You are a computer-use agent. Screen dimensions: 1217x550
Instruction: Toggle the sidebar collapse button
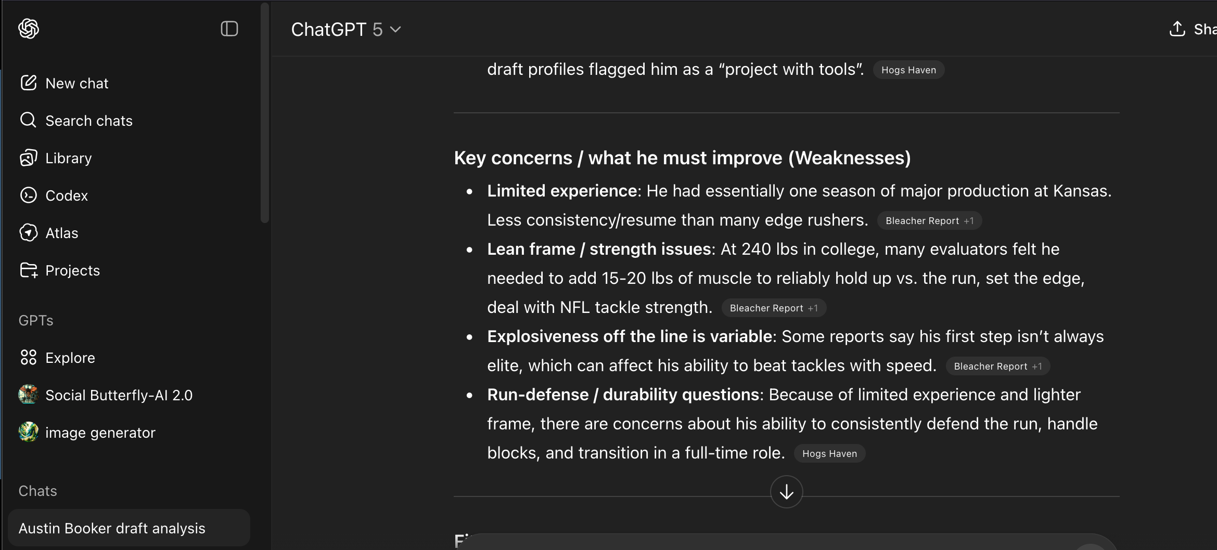(x=229, y=29)
